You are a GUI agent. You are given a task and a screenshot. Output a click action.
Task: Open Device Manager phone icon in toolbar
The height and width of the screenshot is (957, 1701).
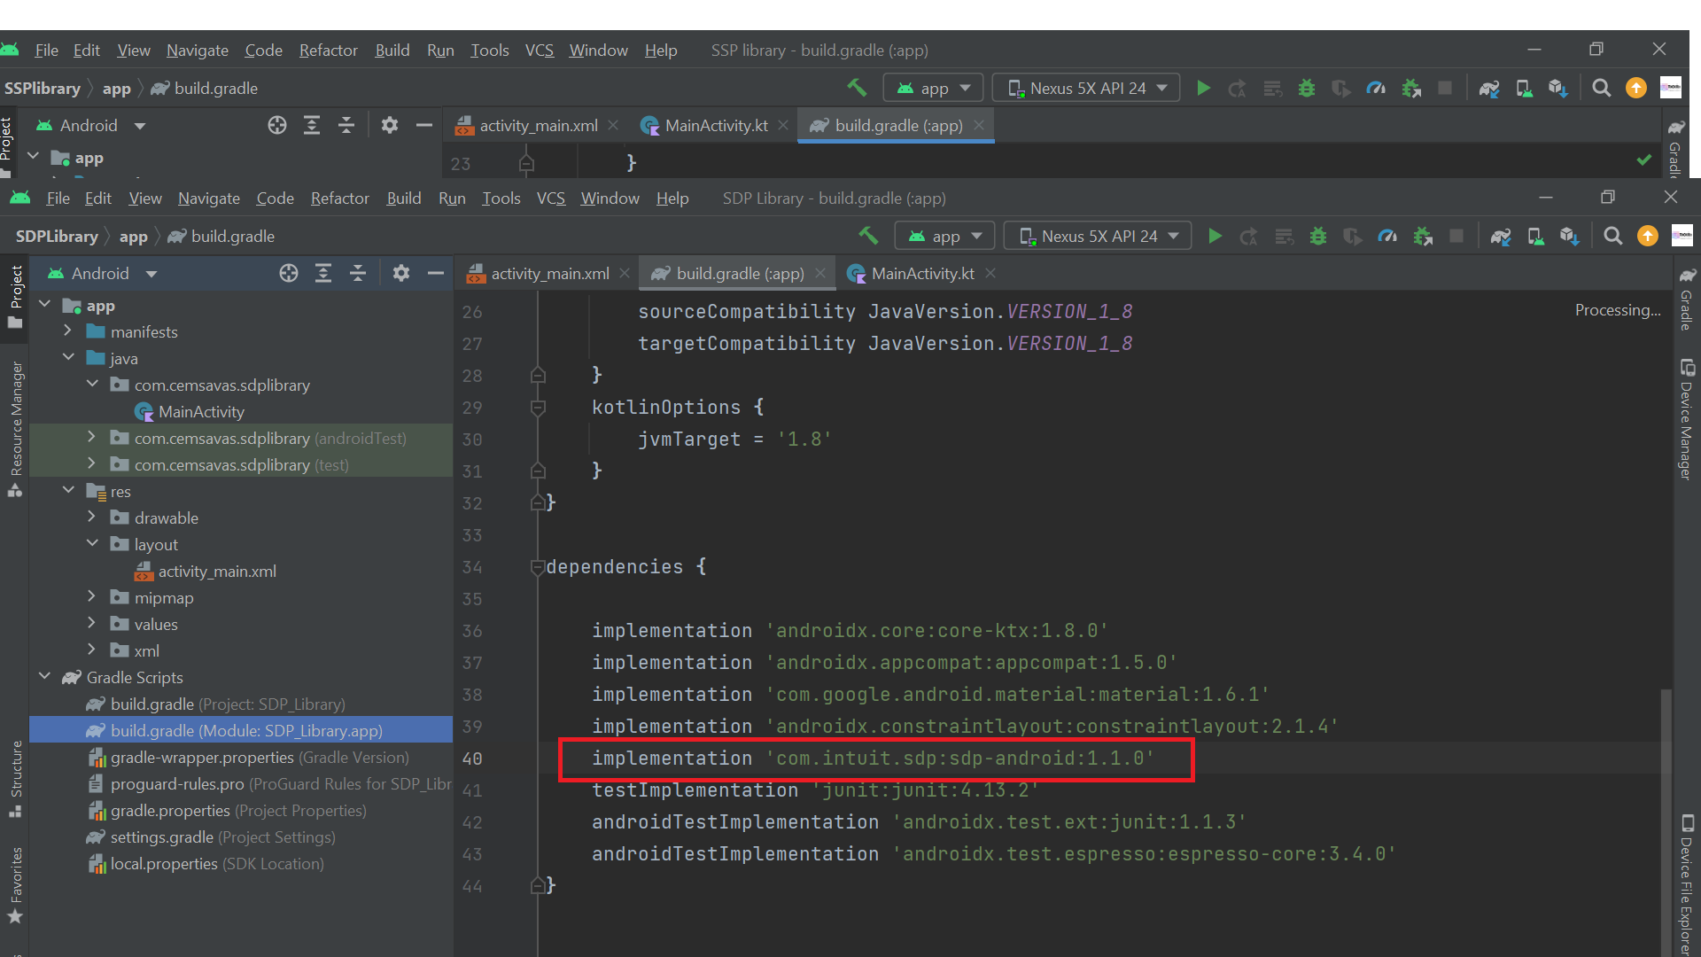coord(1535,236)
